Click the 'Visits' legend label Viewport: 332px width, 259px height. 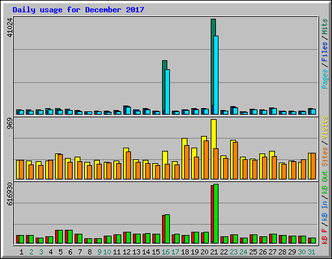[x=325, y=128]
